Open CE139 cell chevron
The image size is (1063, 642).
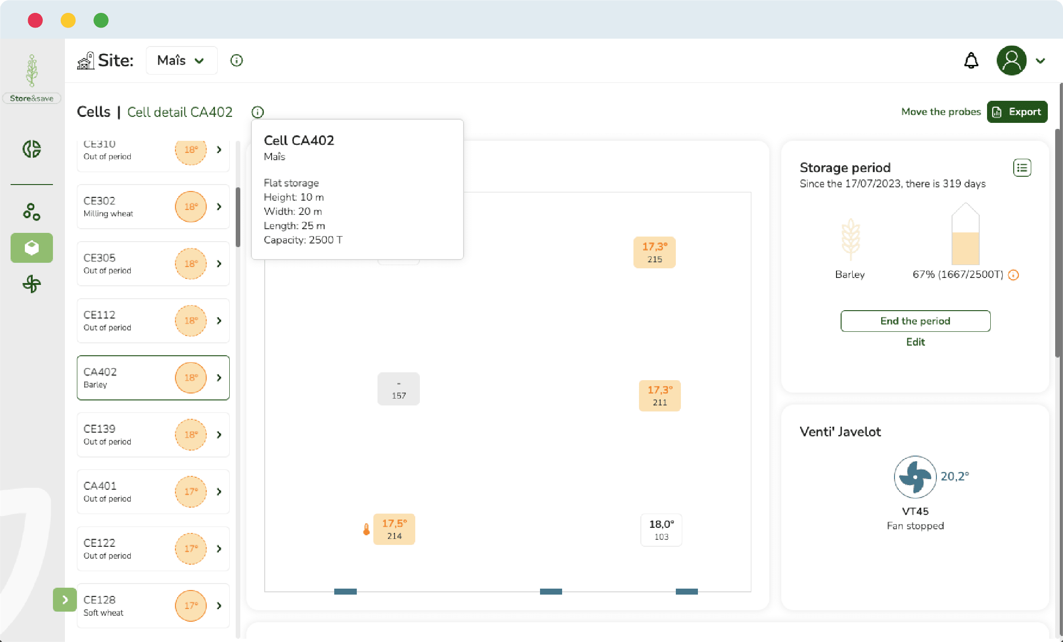[x=219, y=435]
